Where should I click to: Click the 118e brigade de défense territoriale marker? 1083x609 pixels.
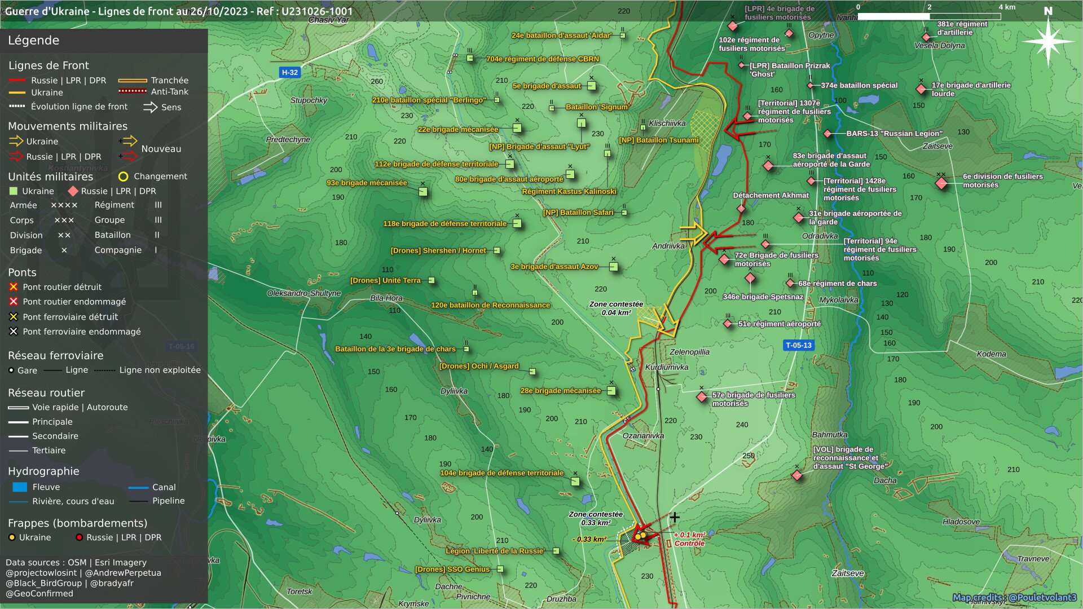point(517,224)
